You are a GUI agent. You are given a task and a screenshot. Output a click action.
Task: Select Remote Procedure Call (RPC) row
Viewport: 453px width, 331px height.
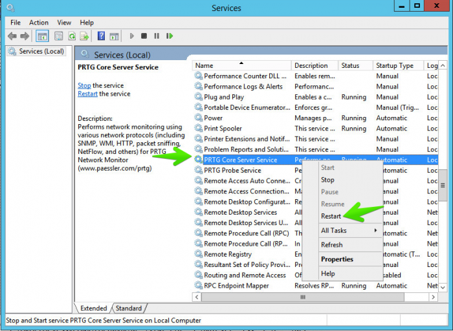point(316,233)
